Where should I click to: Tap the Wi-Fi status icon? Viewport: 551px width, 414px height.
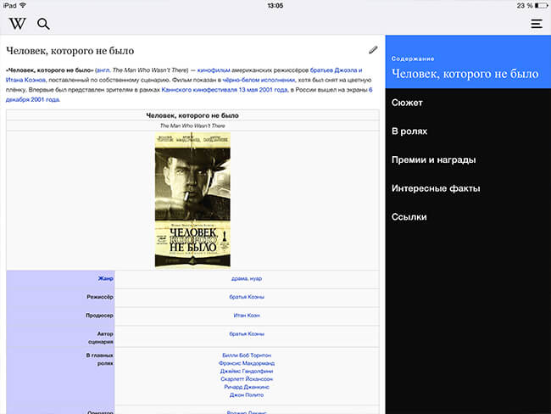tap(23, 5)
